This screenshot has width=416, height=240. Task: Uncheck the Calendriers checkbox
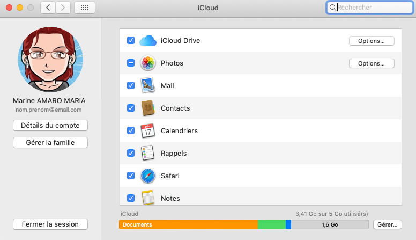pyautogui.click(x=131, y=130)
